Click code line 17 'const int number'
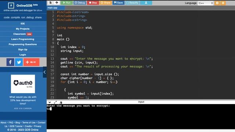The width and height of the screenshot is (235, 132). point(90,74)
